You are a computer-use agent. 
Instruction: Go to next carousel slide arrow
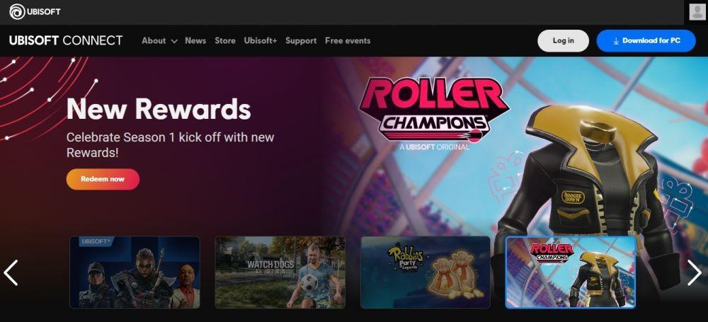point(694,272)
